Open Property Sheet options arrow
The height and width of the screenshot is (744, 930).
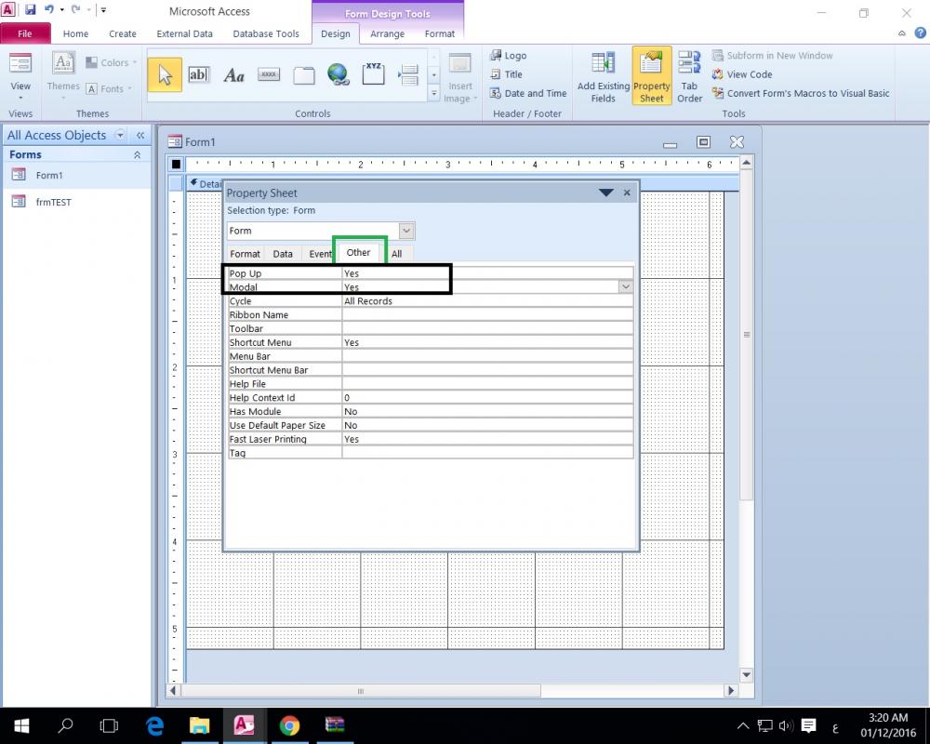point(605,193)
